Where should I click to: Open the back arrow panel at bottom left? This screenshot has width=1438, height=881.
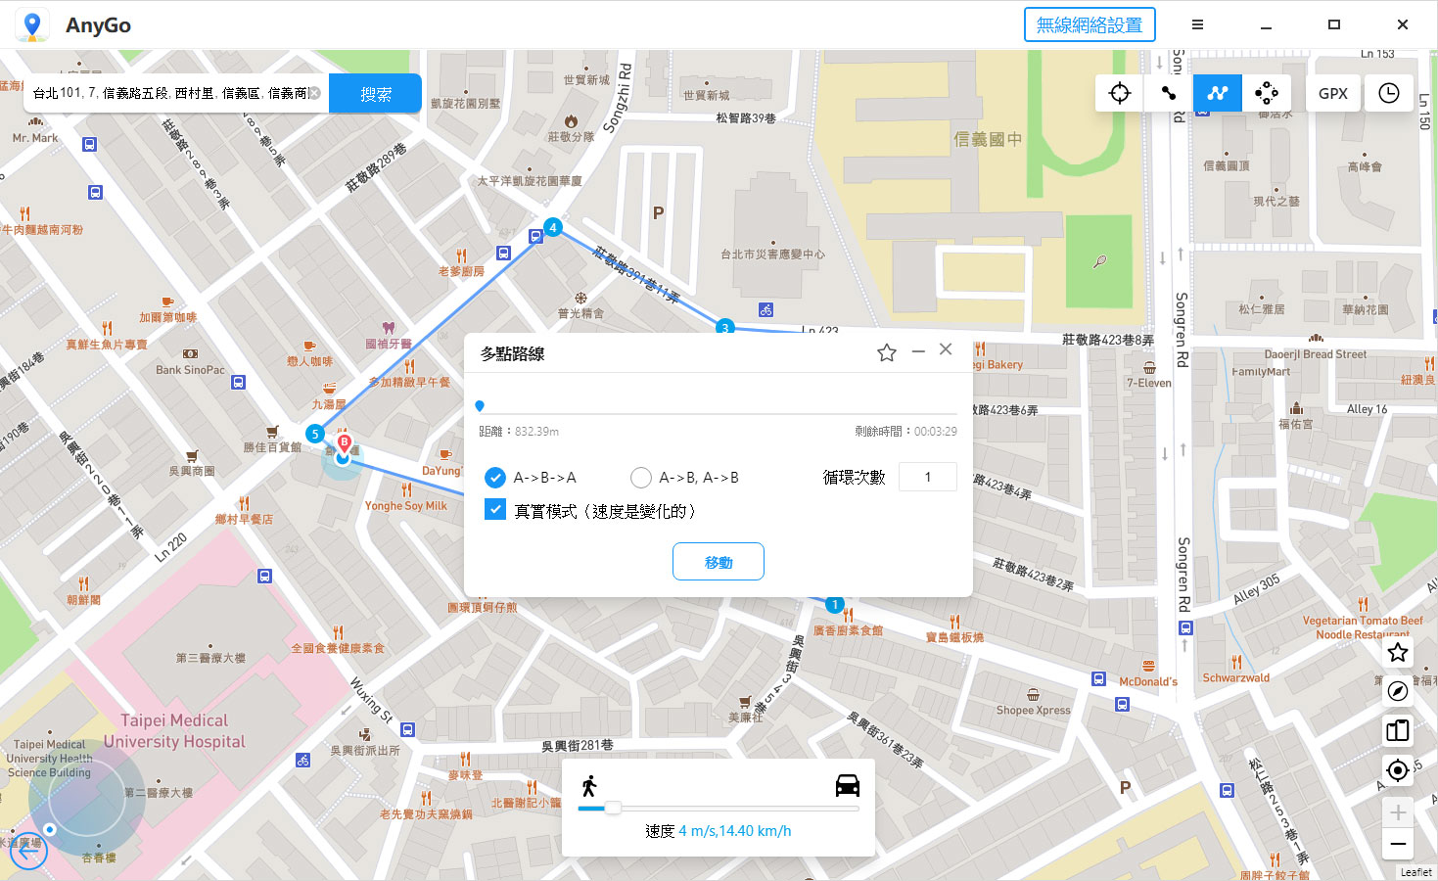click(28, 851)
